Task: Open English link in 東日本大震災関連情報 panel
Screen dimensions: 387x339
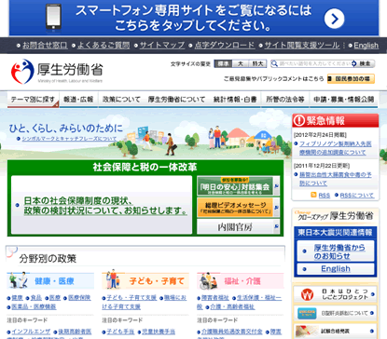Action: [336, 269]
